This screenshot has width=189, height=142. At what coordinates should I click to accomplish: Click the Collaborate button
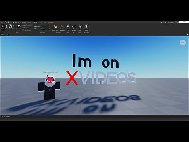click(170, 23)
